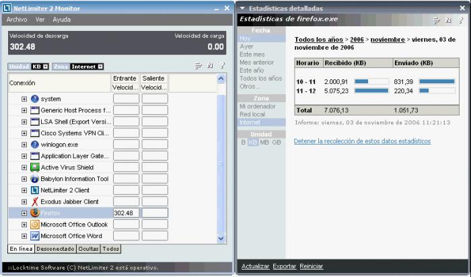This screenshot has height=277, width=471.
Task: Select Ayer under Fecha
Action: coord(247,46)
